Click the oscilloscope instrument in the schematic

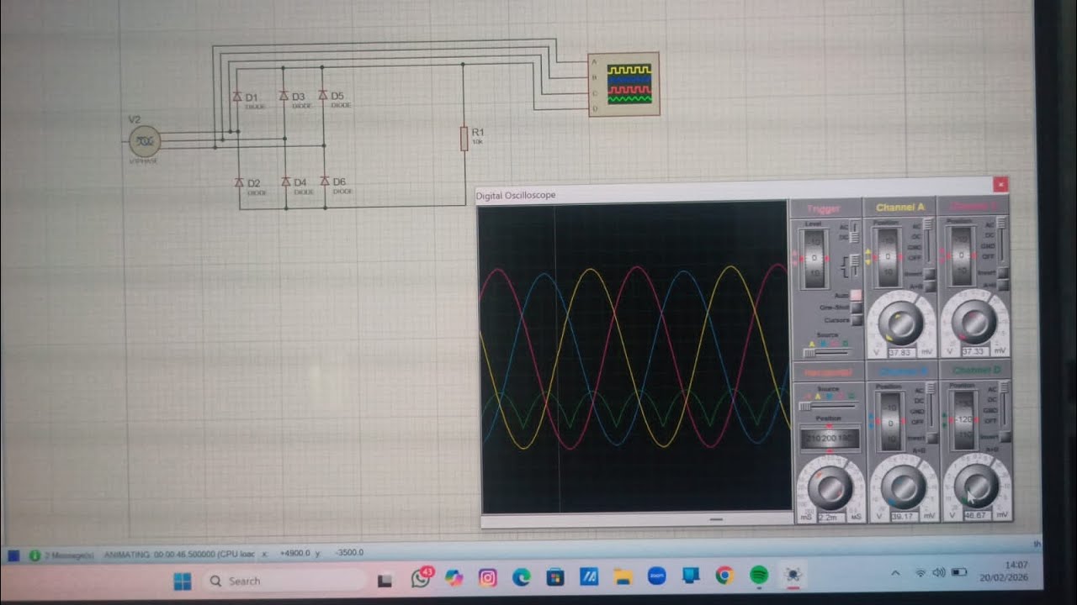click(623, 84)
